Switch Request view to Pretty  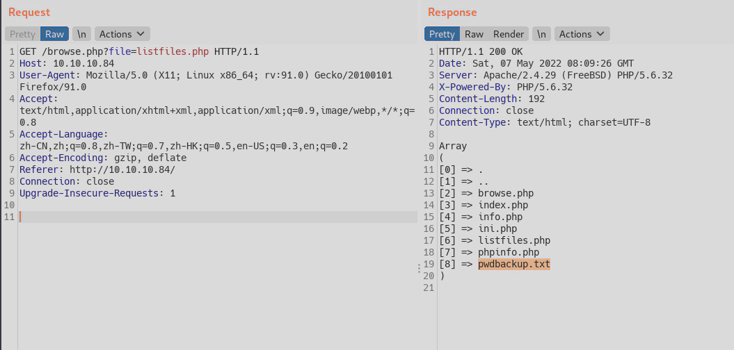coord(22,34)
